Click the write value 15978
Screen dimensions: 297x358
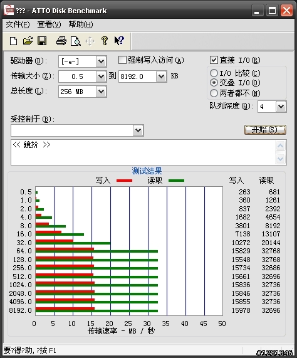[241, 310]
